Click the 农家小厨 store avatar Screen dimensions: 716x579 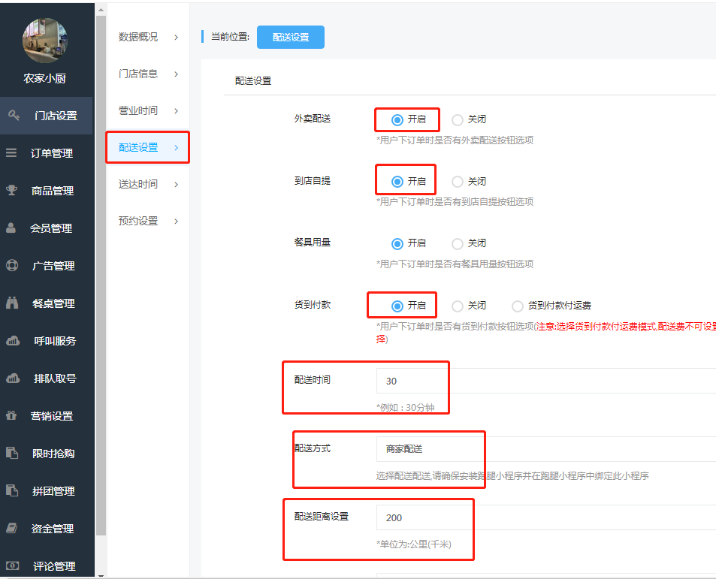point(45,41)
